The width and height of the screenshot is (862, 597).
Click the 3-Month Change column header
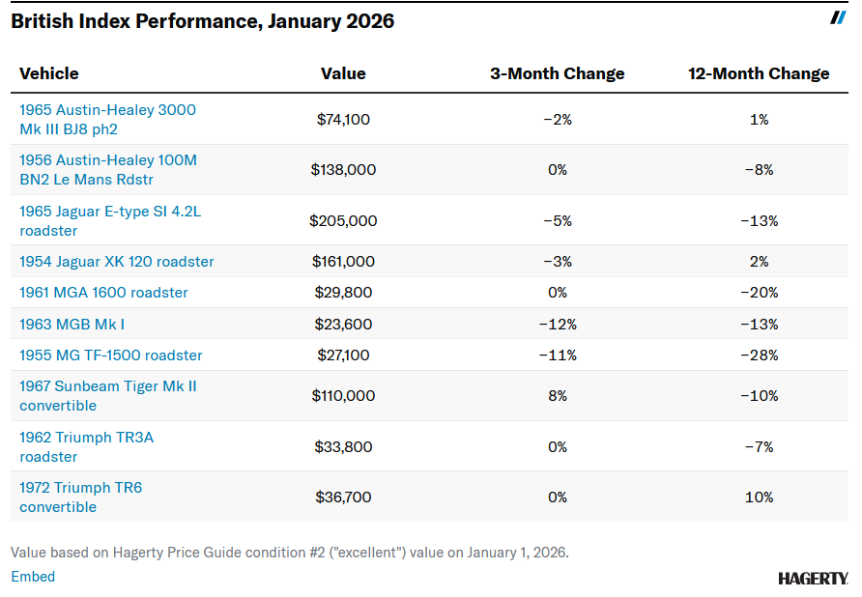click(558, 73)
